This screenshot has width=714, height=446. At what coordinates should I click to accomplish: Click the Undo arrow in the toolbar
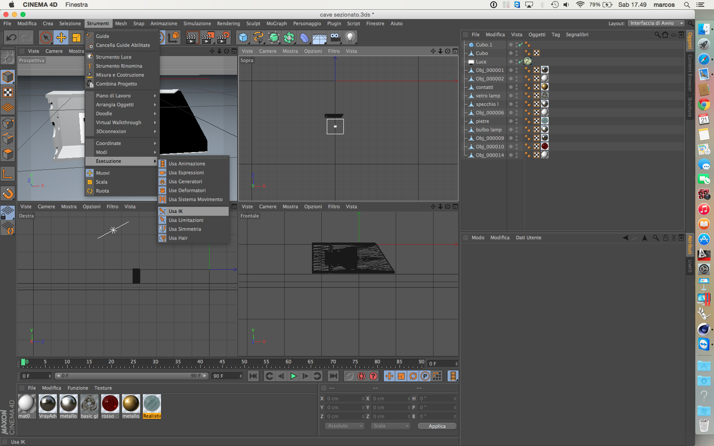(x=11, y=38)
